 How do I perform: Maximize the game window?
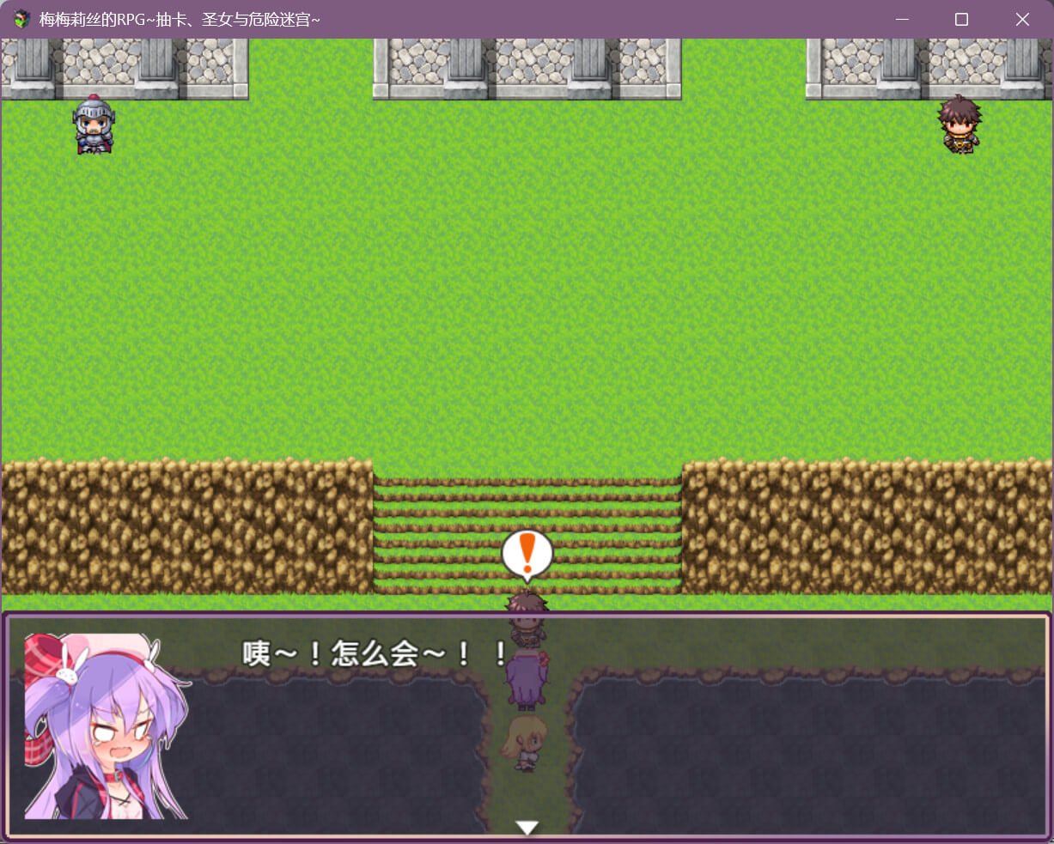coord(961,19)
